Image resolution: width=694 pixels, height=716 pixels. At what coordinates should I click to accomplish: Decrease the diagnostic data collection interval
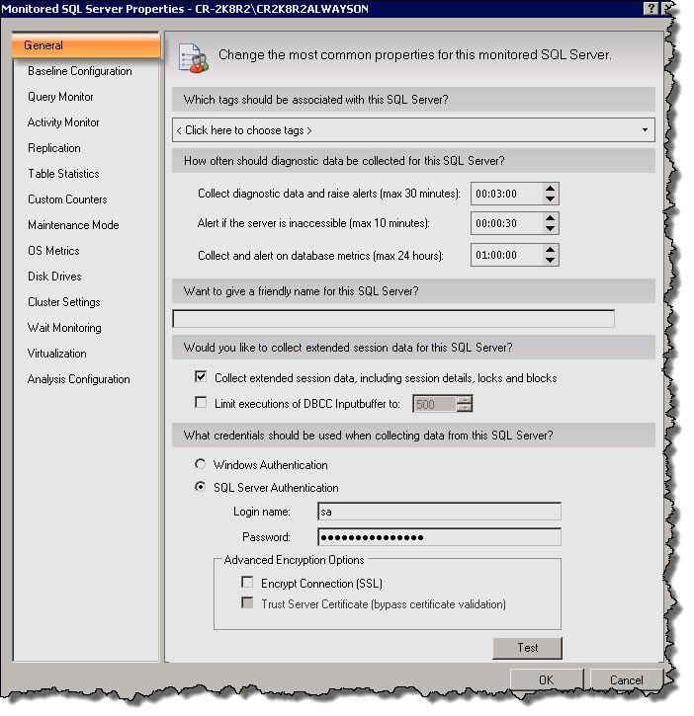(550, 199)
